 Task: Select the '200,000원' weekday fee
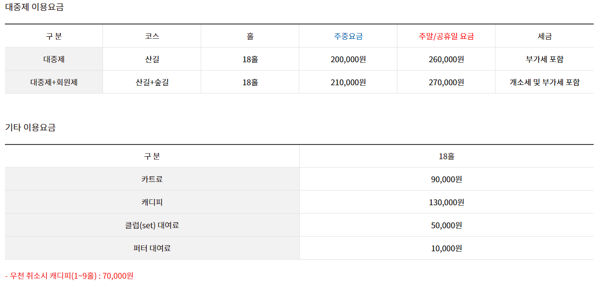click(348, 59)
